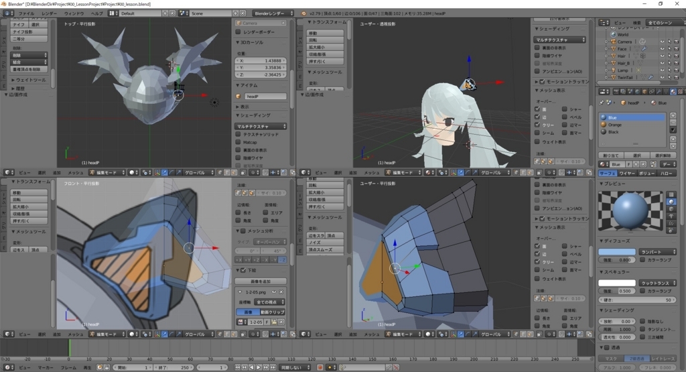Viewport: 686px width, 372px height.
Task: Add a new material slot with plus button
Action: coord(673,115)
